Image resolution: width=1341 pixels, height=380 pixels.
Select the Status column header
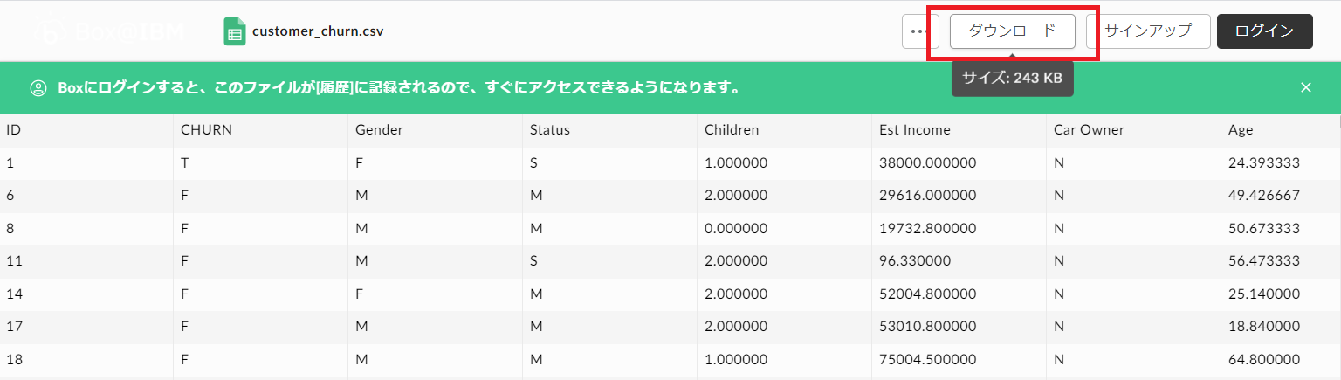click(549, 130)
